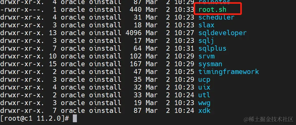Click the sysman directory name
This screenshot has height=125, width=296.
pyautogui.click(x=210, y=64)
